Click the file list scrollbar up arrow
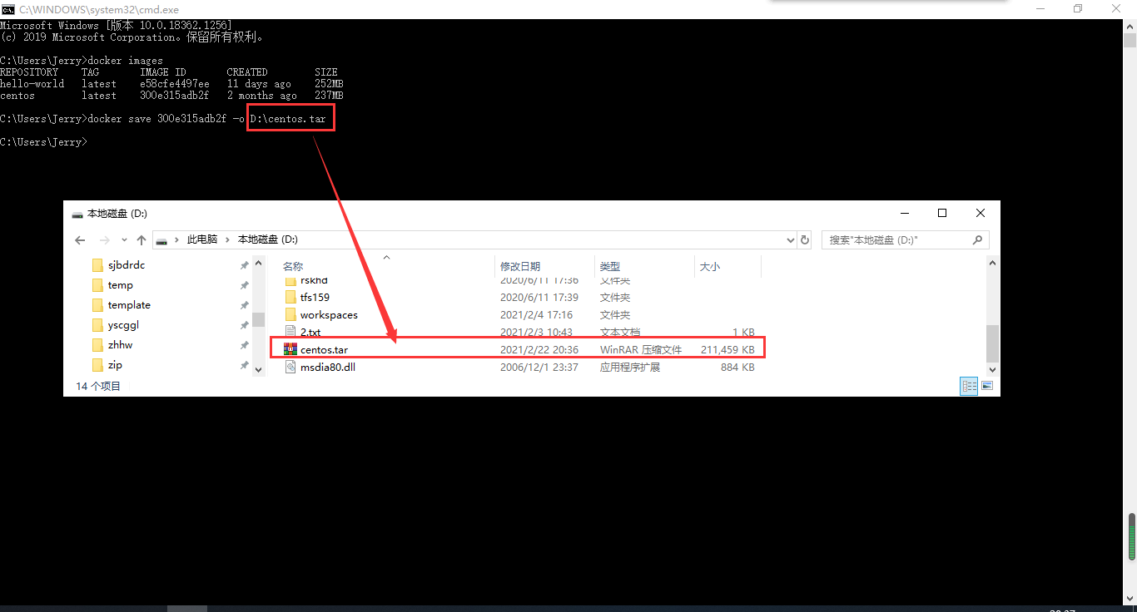Image resolution: width=1137 pixels, height=612 pixels. pyautogui.click(x=992, y=263)
